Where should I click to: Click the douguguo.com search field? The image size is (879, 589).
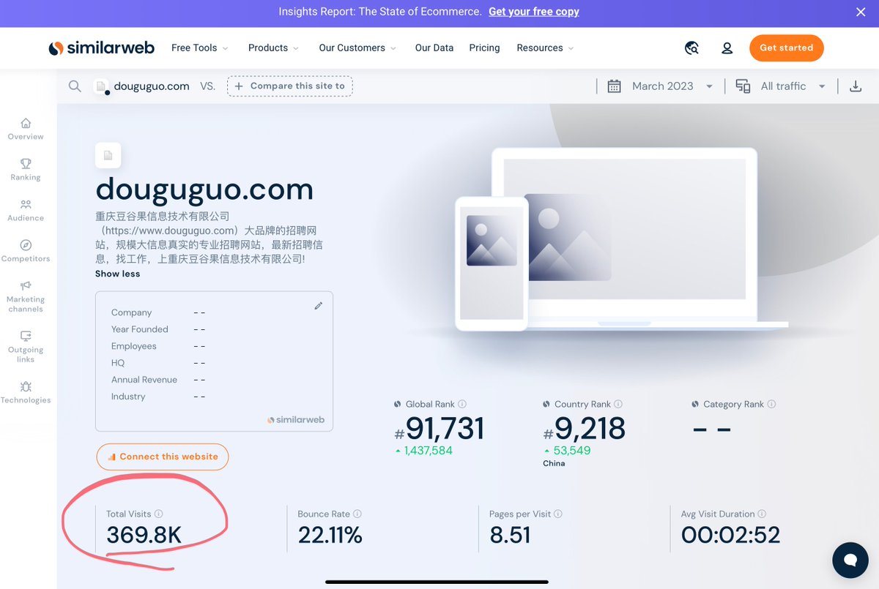click(152, 86)
